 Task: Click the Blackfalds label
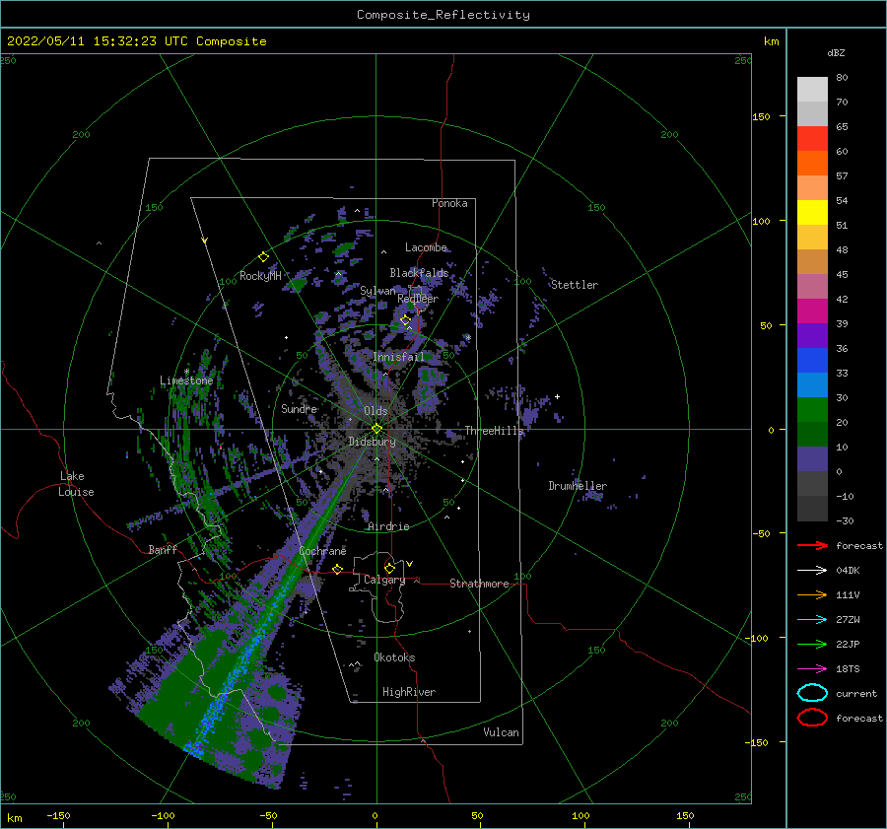click(419, 273)
